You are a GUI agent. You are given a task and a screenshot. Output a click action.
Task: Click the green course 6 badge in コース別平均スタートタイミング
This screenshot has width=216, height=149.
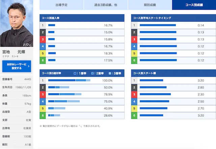[x=134, y=60]
